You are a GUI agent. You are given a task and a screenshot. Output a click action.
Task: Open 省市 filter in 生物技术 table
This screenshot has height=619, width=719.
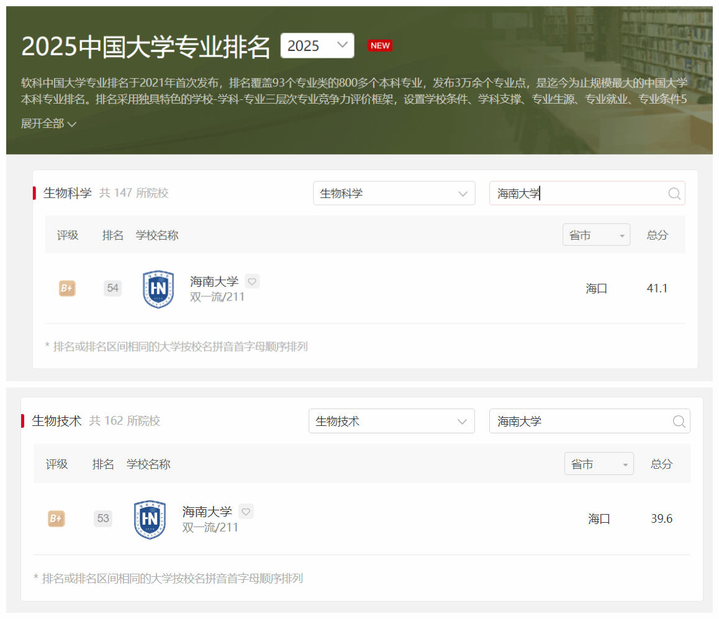[599, 464]
